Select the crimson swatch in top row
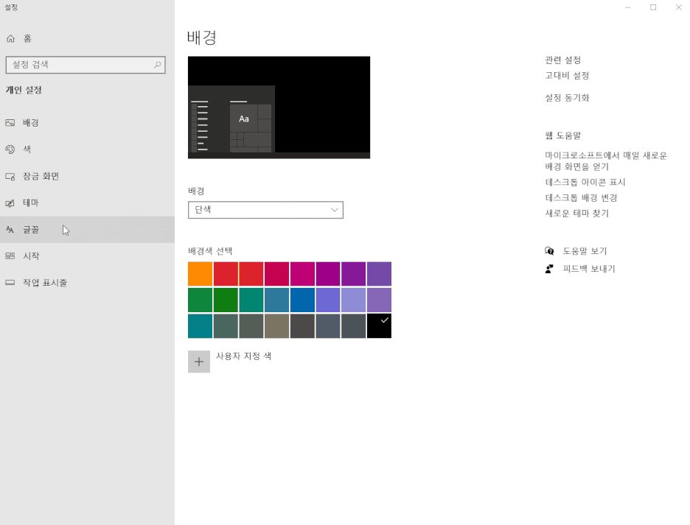Screen dimensions: 690x525 [x=276, y=274]
